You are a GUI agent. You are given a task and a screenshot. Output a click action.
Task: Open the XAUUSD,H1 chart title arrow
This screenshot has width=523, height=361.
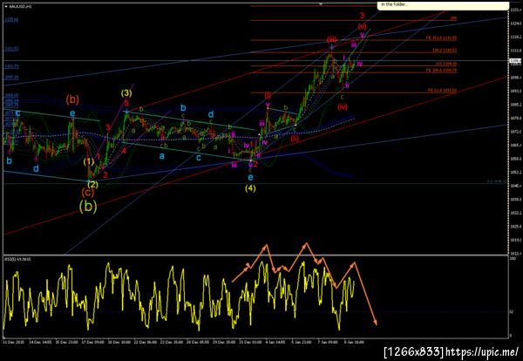pos(6,6)
